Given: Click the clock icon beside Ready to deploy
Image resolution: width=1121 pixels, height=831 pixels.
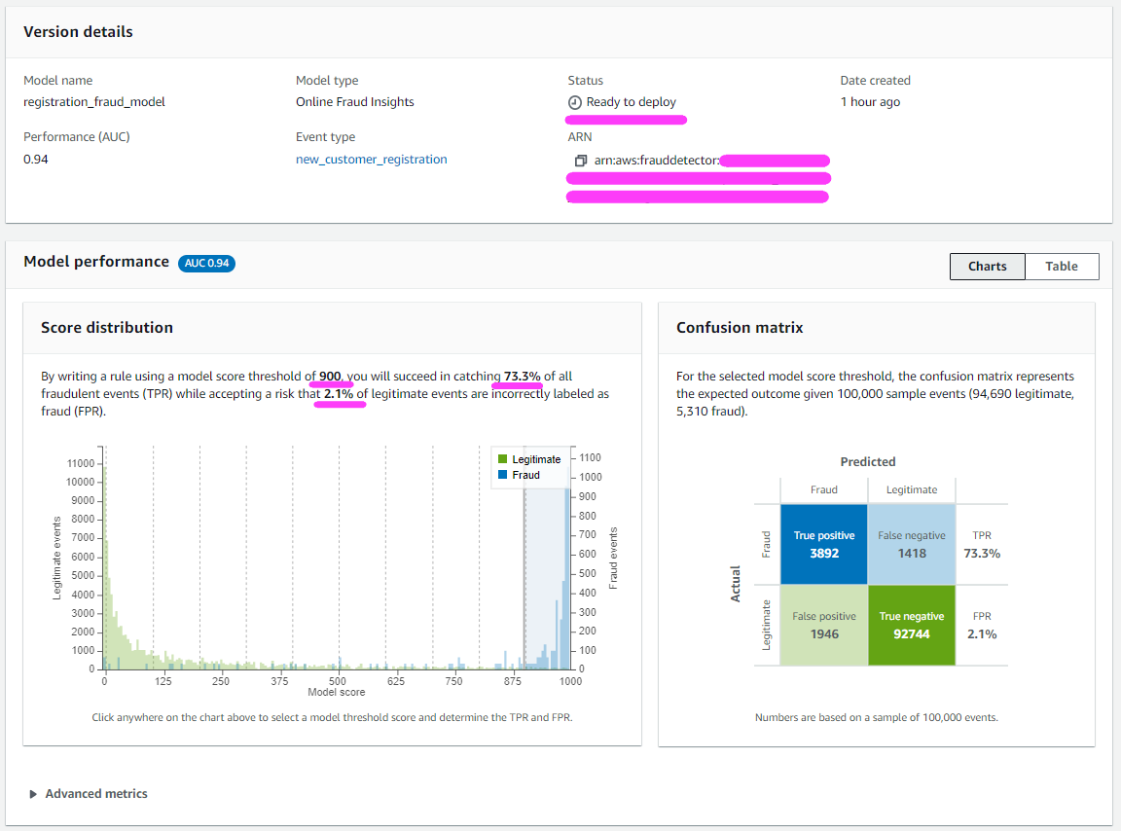Looking at the screenshot, I should (x=575, y=102).
